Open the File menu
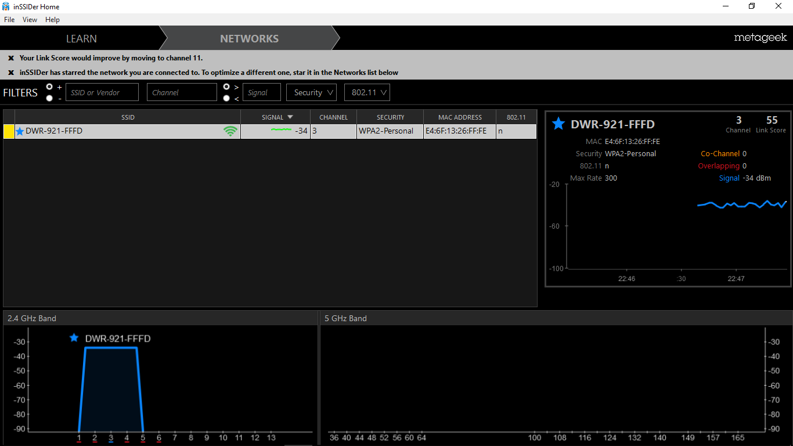 [9, 20]
